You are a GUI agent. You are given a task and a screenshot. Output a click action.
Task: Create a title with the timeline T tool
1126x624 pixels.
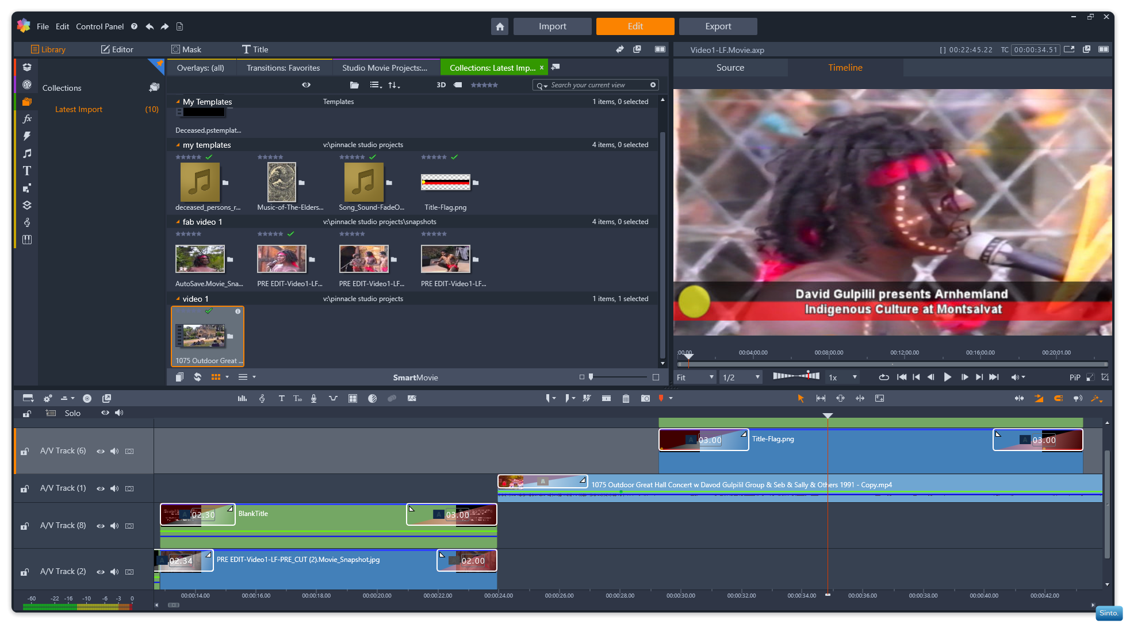pos(281,398)
